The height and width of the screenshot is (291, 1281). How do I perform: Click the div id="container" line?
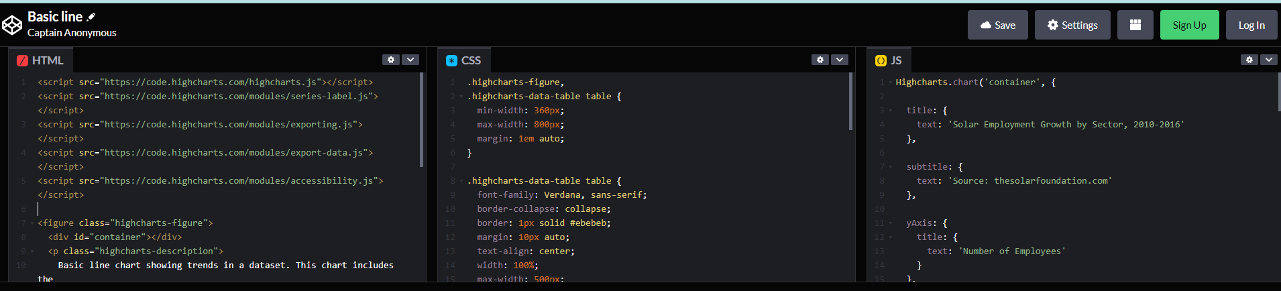click(115, 237)
